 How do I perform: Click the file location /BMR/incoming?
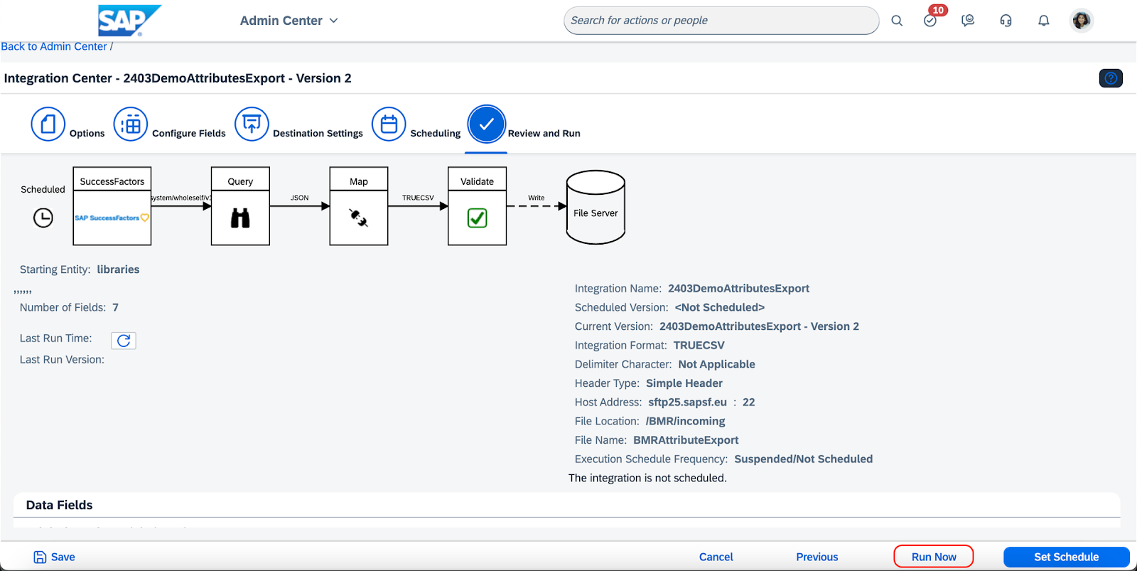(685, 422)
